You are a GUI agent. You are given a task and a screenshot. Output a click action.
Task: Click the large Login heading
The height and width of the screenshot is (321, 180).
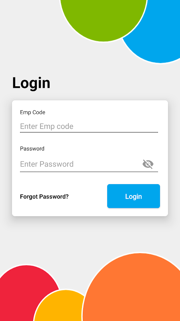[x=31, y=83]
